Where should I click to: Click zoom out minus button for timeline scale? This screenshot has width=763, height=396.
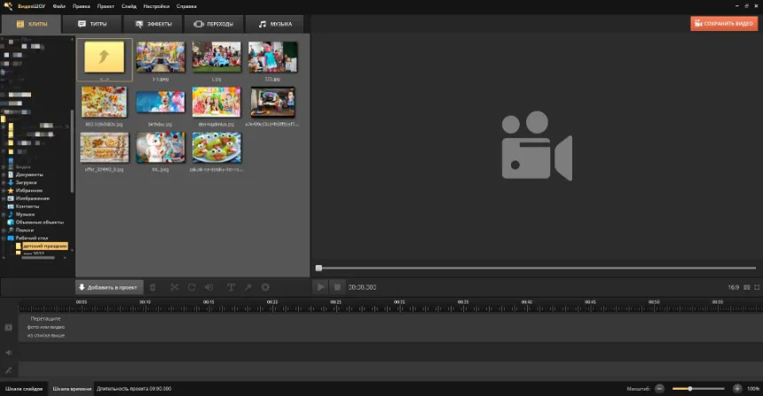pos(659,388)
